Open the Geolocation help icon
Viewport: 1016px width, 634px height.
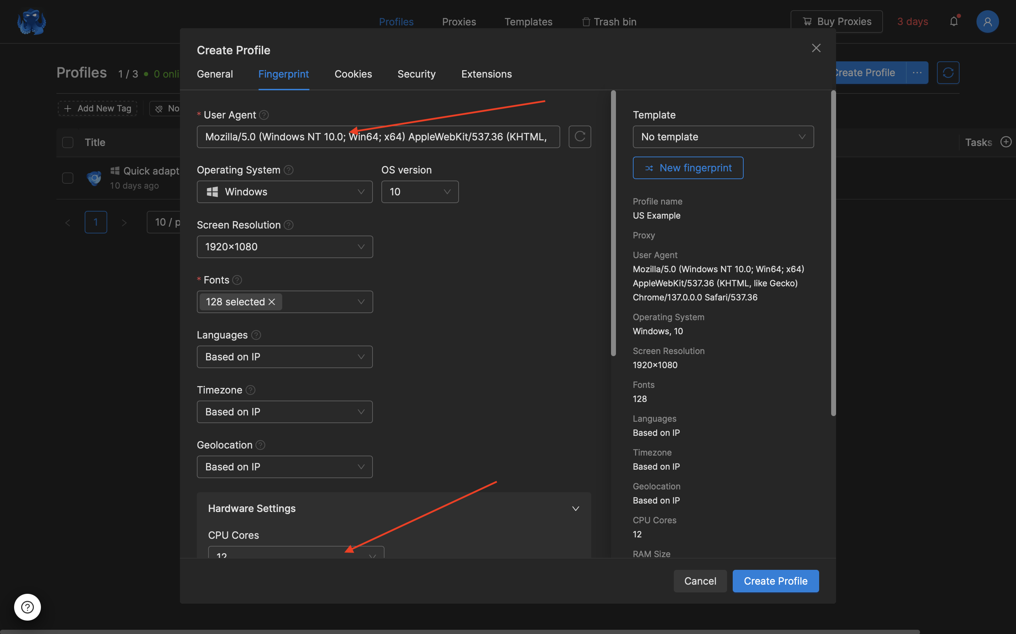(x=260, y=445)
